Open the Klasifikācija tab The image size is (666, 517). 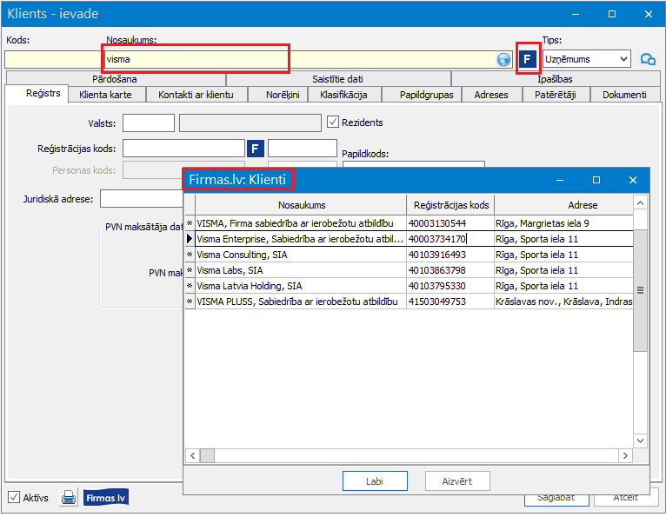[343, 95]
